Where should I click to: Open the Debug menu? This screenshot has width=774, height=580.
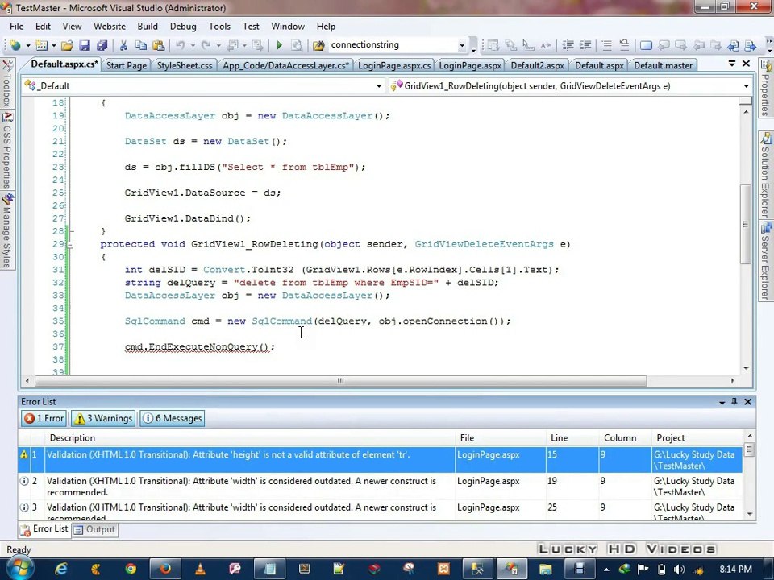(x=183, y=26)
